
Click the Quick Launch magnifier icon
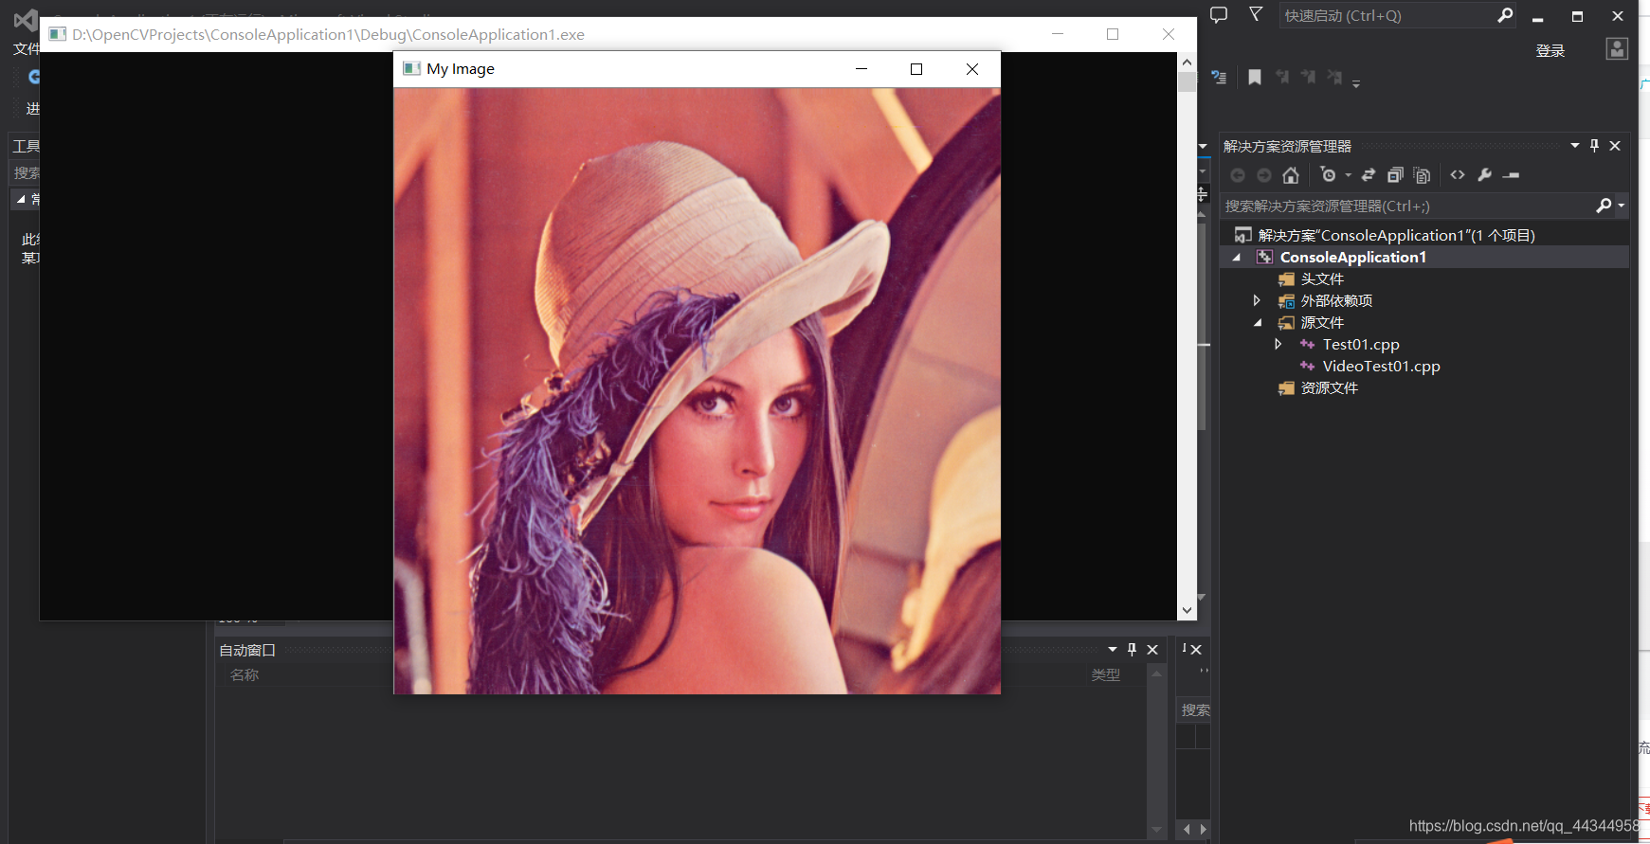pos(1505,15)
